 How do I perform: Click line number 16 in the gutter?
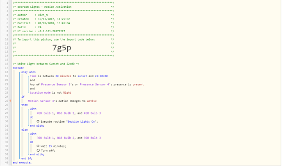tap(7, 64)
